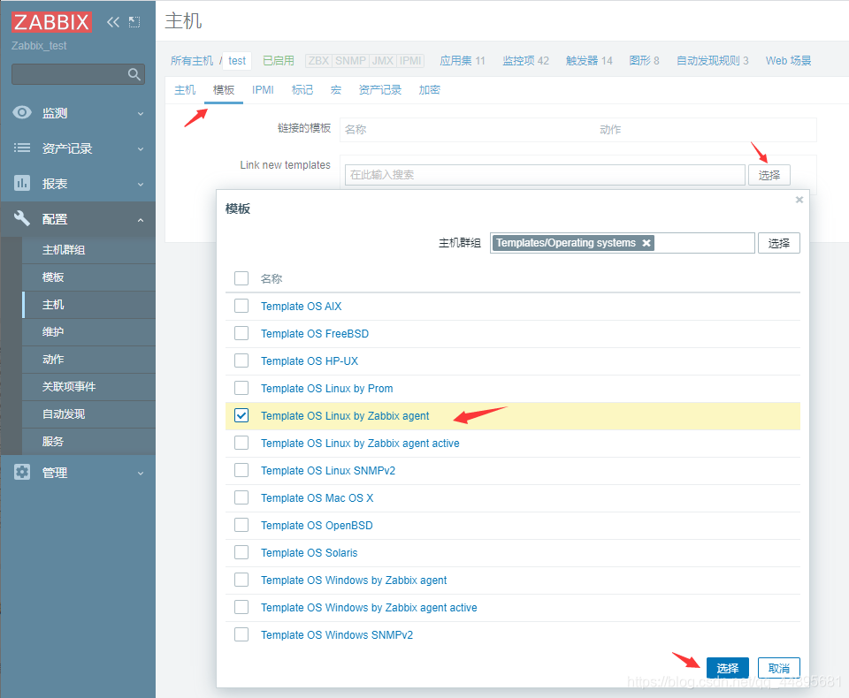Focus the sidebar search box
Image resolution: width=849 pixels, height=698 pixels.
[78, 74]
